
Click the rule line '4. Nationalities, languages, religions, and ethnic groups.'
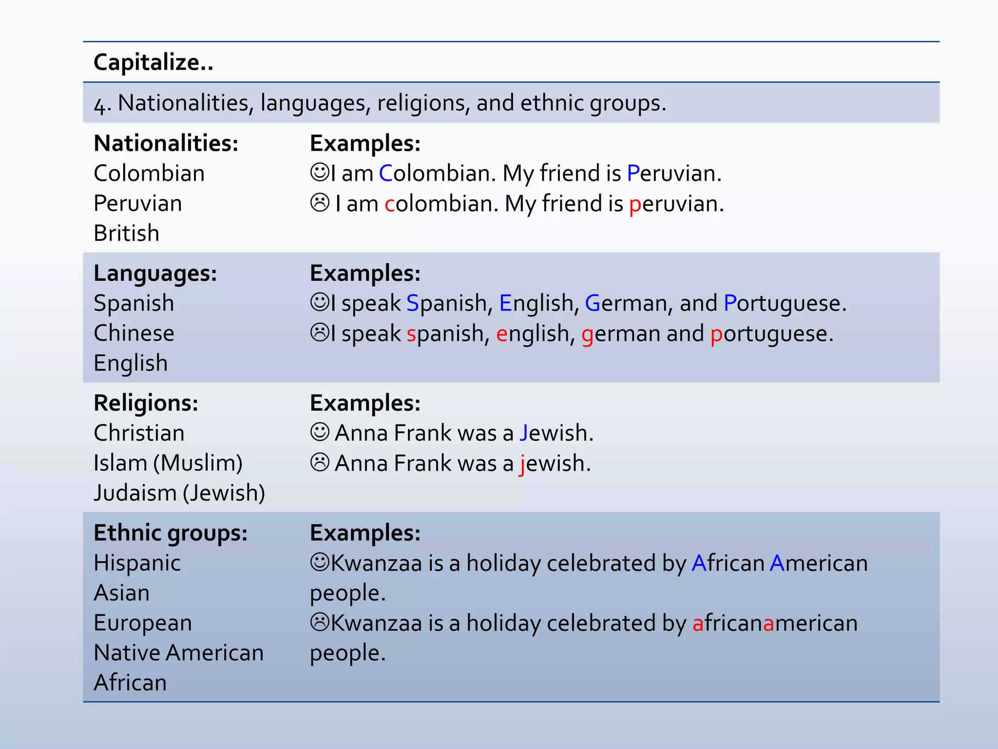pos(380,103)
